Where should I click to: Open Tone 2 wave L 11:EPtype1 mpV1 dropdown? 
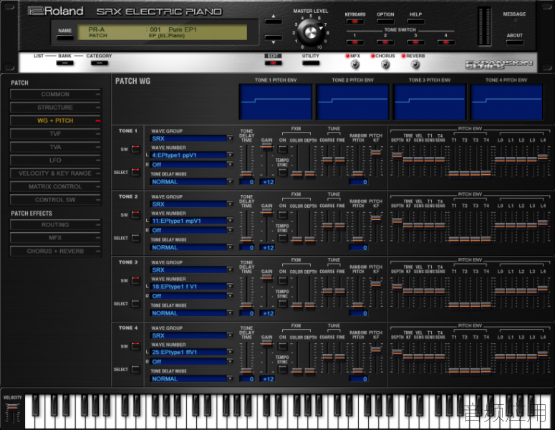click(191, 221)
